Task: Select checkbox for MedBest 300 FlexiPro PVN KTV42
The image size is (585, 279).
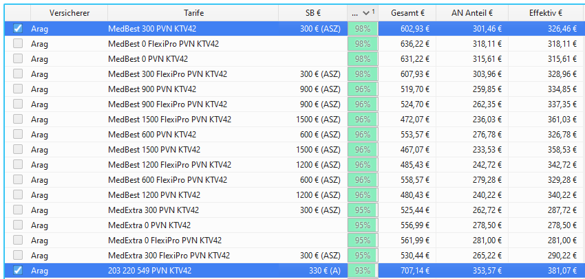Action: (x=17, y=74)
